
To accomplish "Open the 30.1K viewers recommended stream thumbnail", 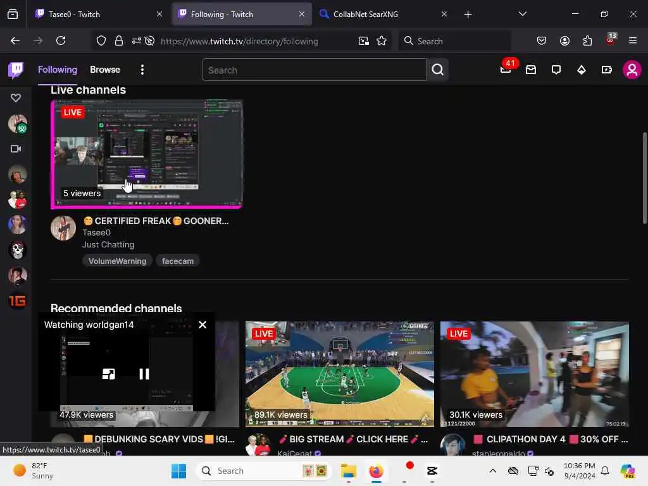I will click(x=534, y=374).
